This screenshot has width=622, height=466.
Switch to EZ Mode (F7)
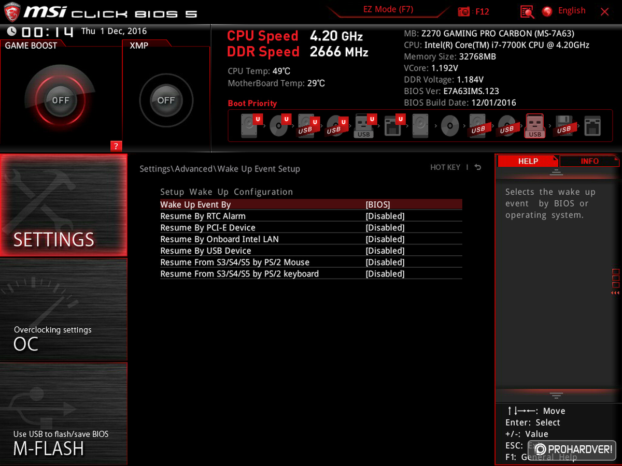tap(388, 10)
